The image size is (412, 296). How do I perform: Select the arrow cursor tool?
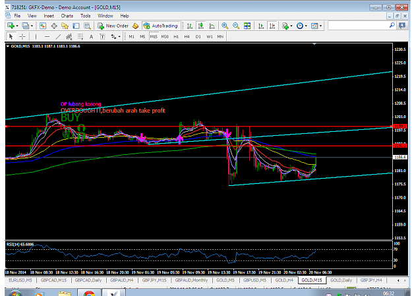click(x=11, y=36)
